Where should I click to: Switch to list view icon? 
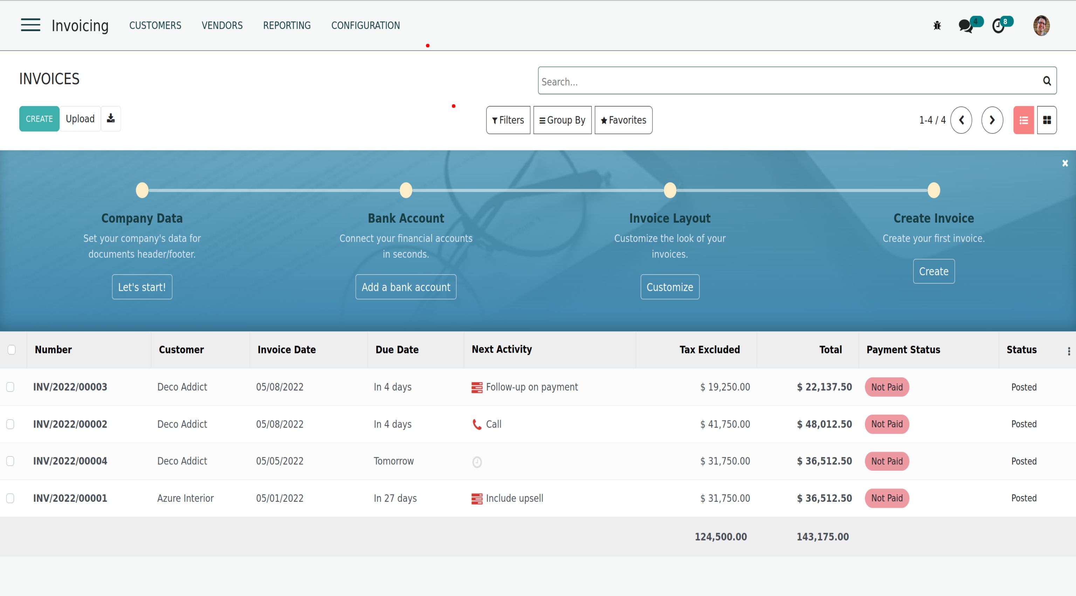point(1023,120)
